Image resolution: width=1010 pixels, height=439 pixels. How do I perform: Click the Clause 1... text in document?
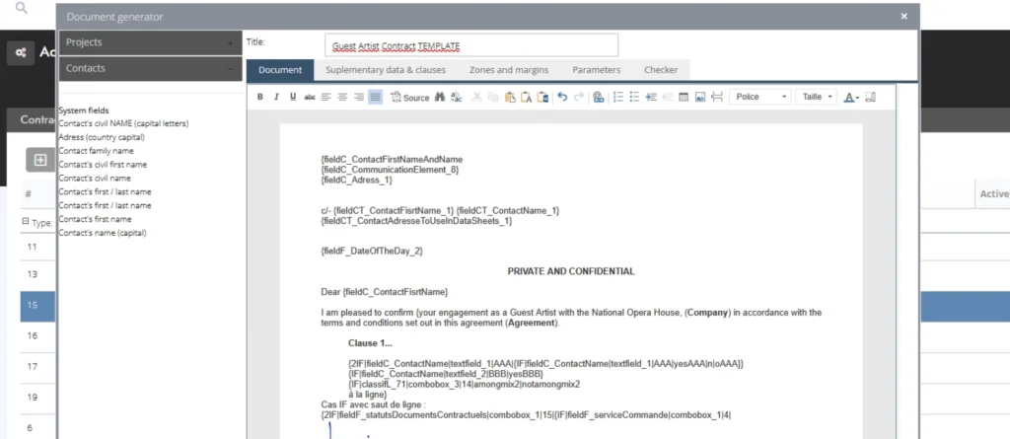[370, 343]
